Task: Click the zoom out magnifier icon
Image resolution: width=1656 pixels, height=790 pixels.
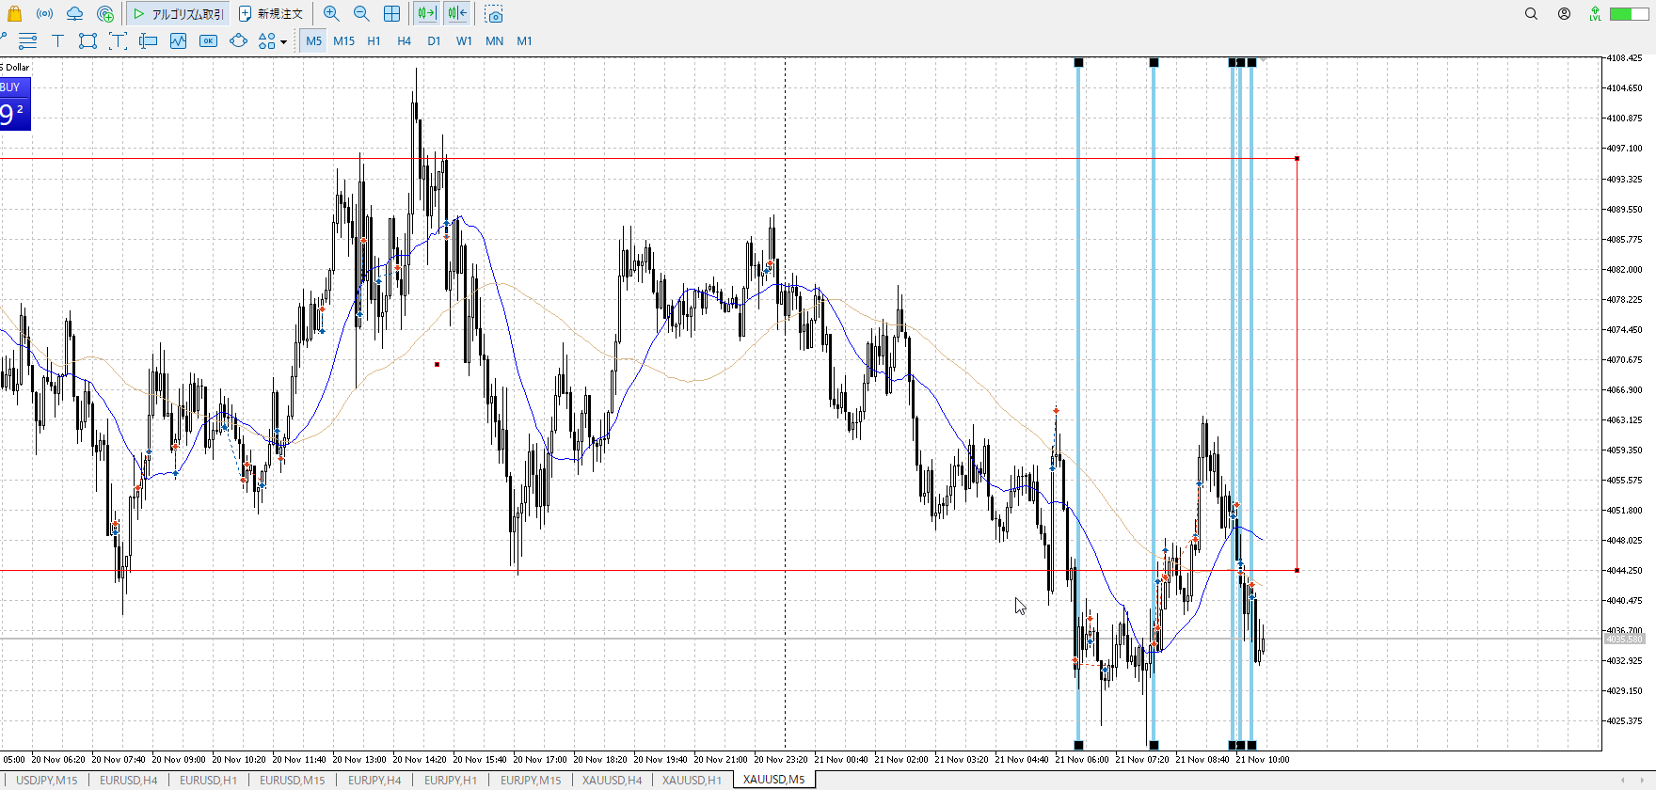Action: (361, 13)
